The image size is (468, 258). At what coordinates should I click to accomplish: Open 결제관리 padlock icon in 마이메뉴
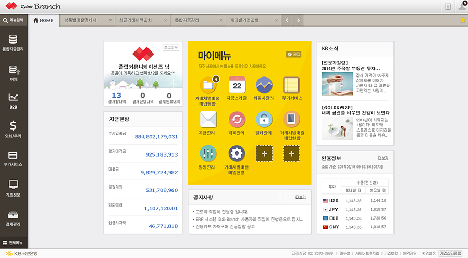tap(264, 120)
